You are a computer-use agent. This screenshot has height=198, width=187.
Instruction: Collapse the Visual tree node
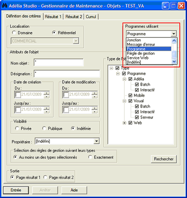[124, 101]
